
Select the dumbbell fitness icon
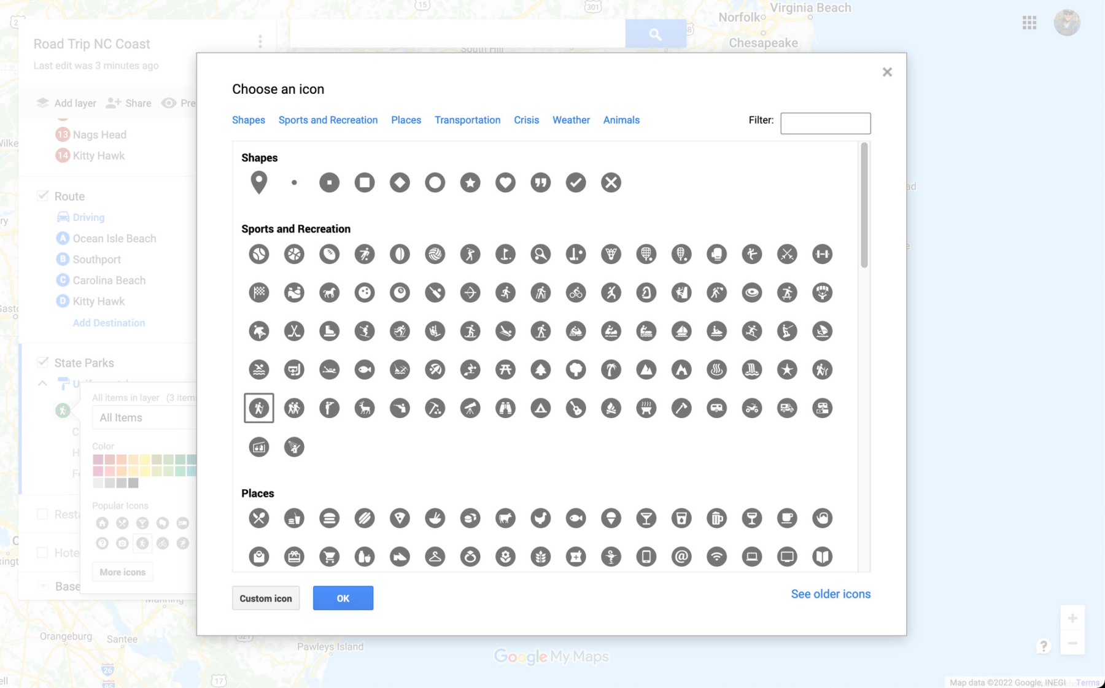click(822, 254)
